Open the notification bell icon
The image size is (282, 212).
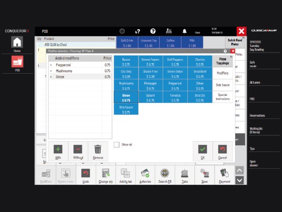coord(184,31)
